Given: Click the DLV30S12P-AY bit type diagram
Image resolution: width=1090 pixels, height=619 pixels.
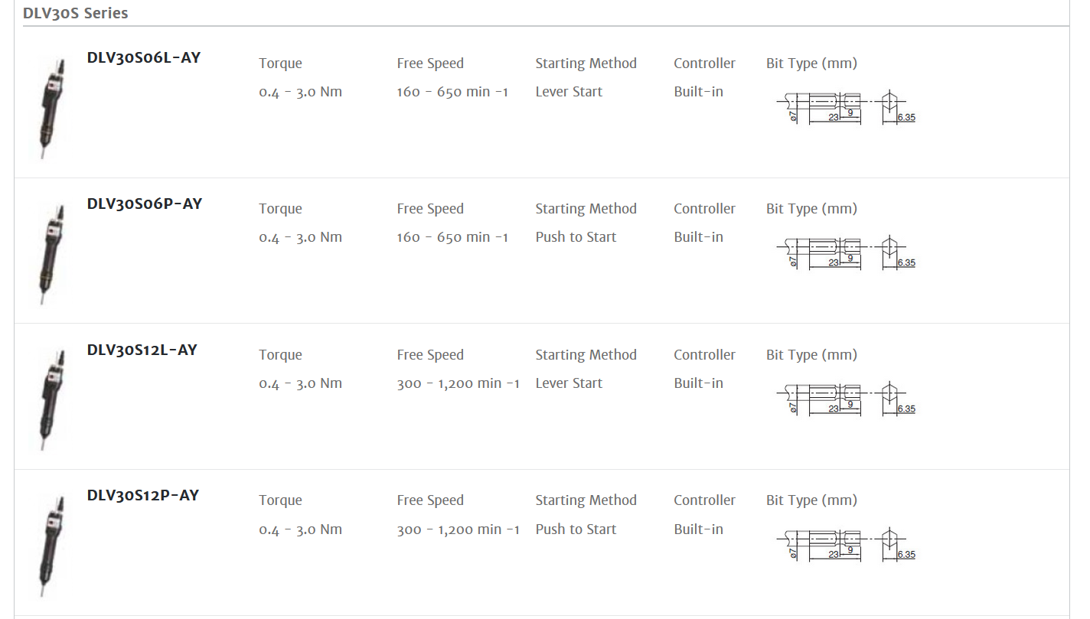Looking at the screenshot, I should (x=846, y=545).
